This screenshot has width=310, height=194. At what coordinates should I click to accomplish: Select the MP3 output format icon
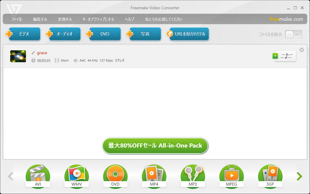[193, 176]
